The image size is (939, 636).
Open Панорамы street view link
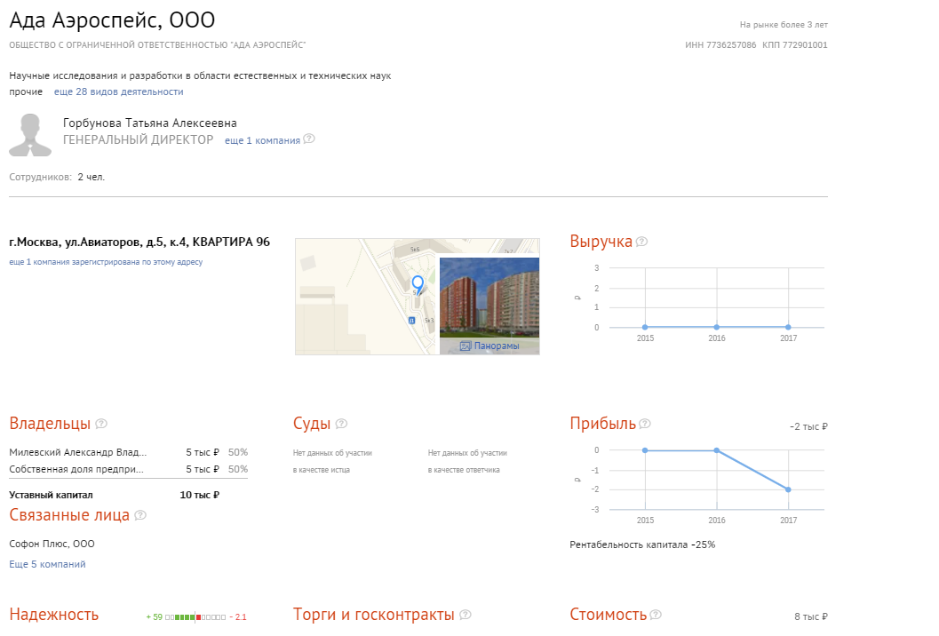489,346
